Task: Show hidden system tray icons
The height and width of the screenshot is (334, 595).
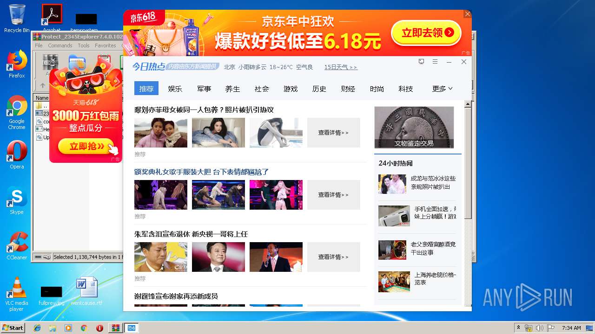Action: (518, 328)
